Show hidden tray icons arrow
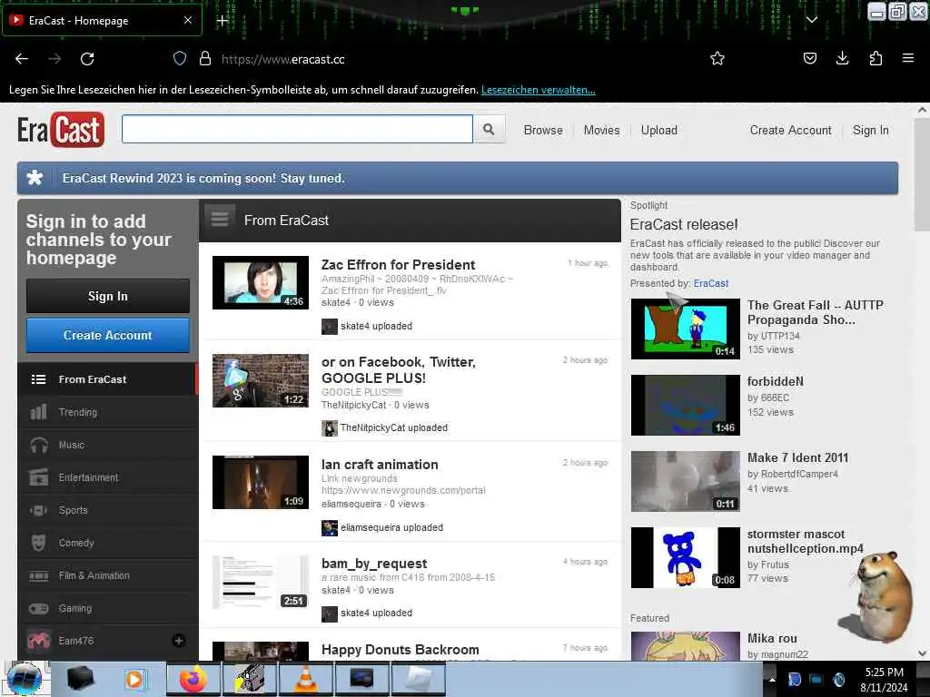The image size is (930, 697). pos(772,680)
